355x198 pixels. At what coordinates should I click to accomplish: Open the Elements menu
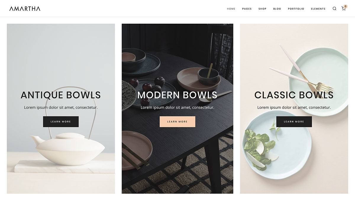(x=318, y=9)
